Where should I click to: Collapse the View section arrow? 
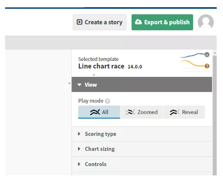pos(80,85)
